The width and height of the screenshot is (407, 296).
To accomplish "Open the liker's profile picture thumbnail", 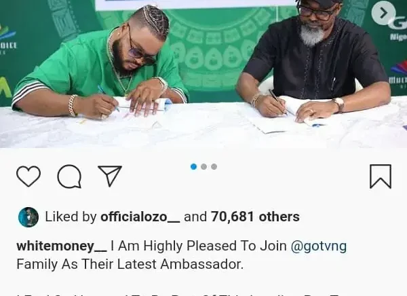I will tap(28, 217).
